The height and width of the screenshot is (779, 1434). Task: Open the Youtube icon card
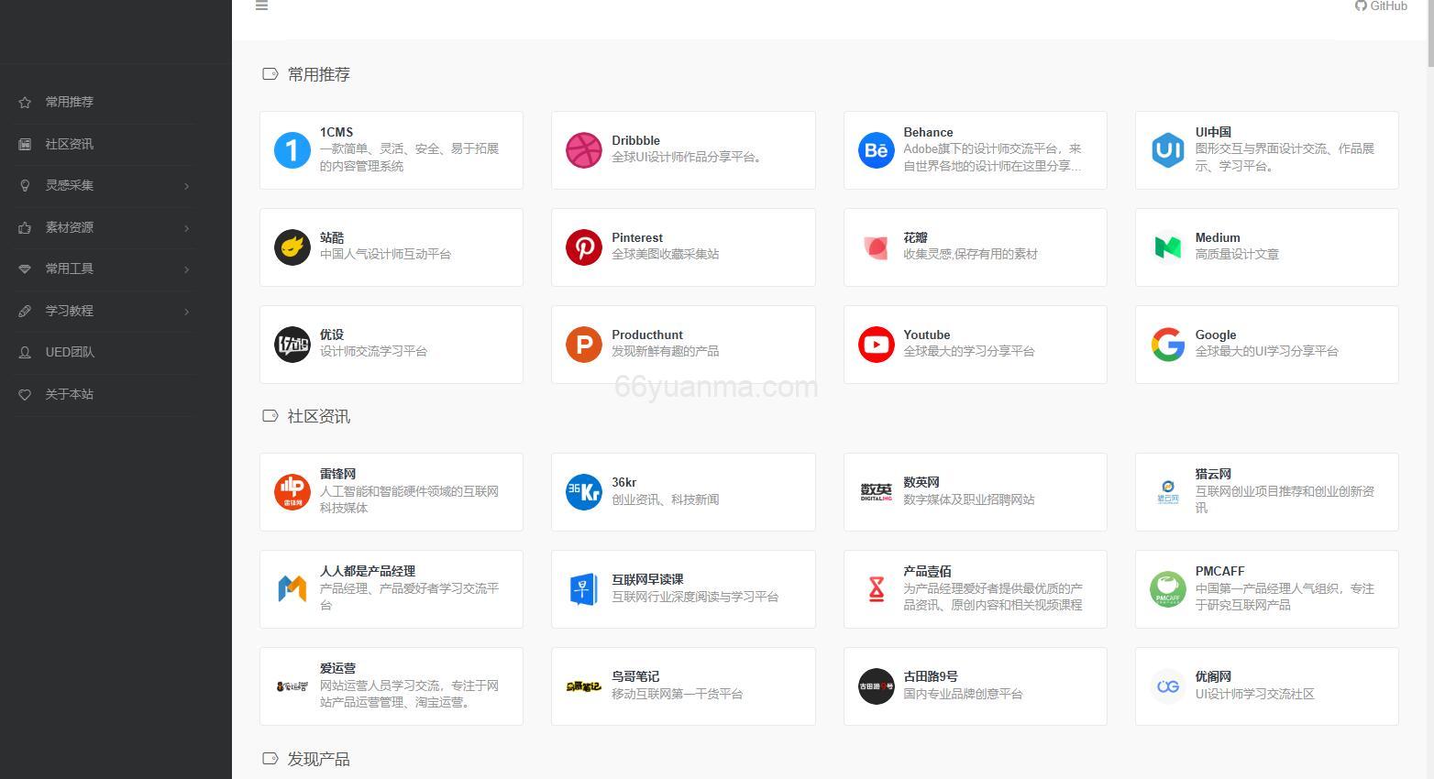point(876,345)
